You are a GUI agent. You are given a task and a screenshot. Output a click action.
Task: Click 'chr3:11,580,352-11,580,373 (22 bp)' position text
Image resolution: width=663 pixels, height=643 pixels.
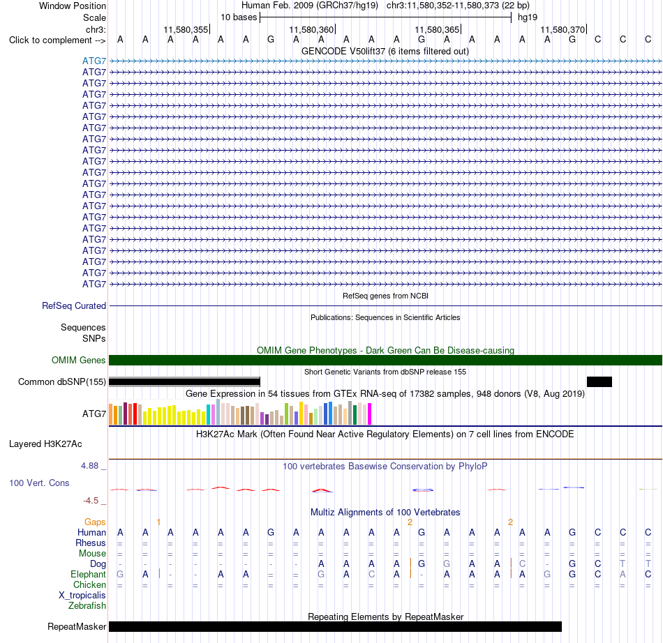458,6
